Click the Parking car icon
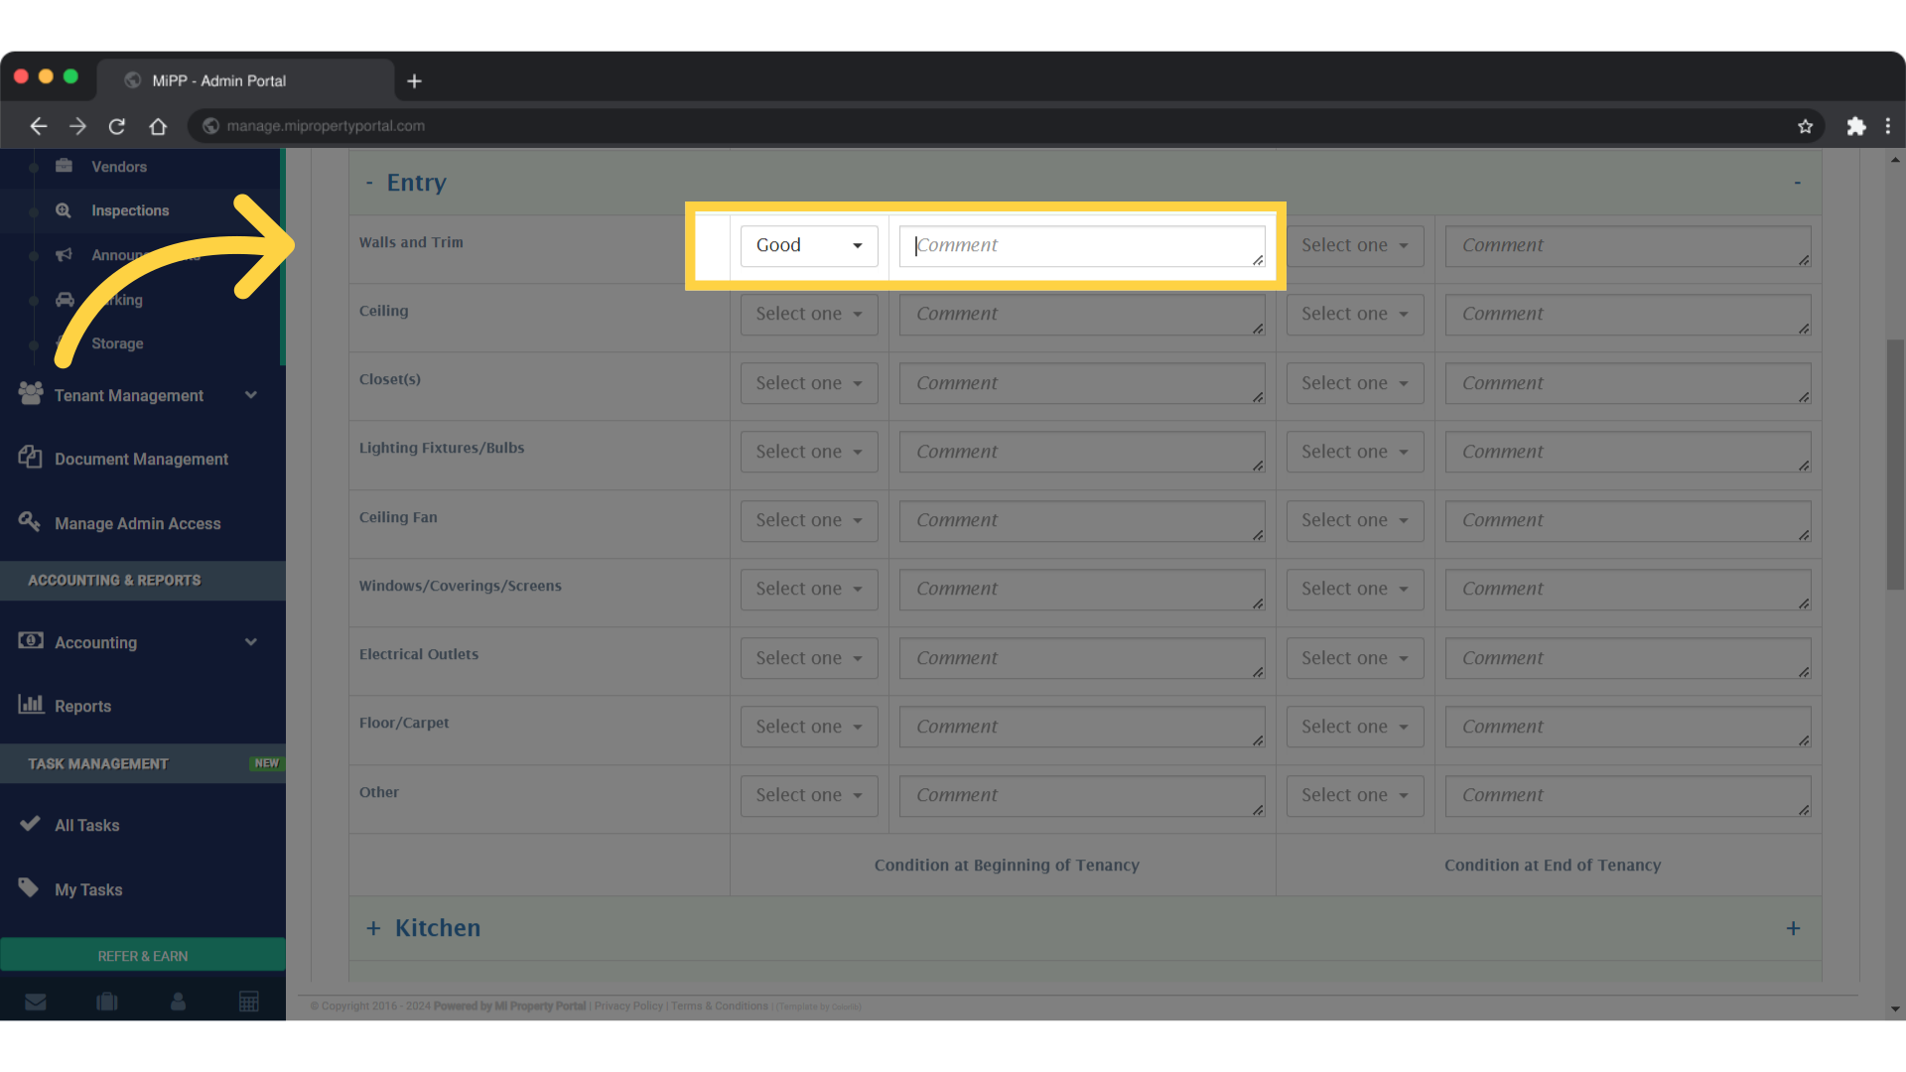This screenshot has height=1072, width=1906. (63, 300)
